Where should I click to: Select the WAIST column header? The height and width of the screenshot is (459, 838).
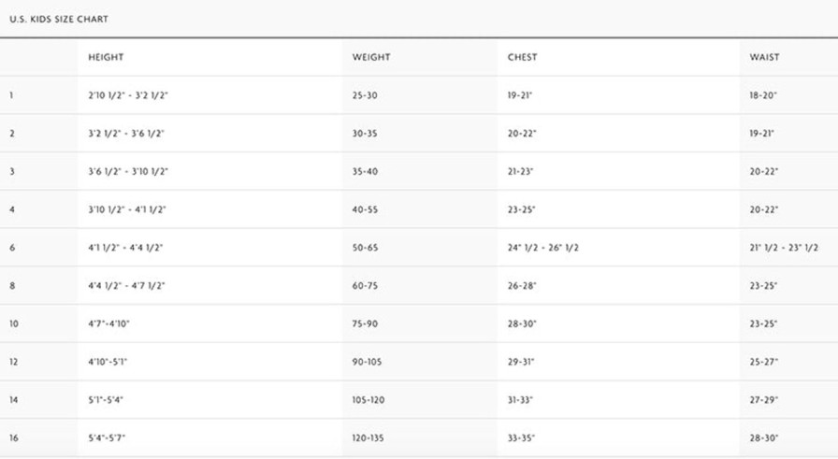764,57
